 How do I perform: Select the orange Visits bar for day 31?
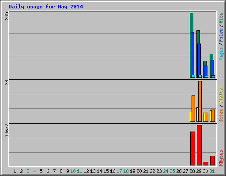coord(213,116)
